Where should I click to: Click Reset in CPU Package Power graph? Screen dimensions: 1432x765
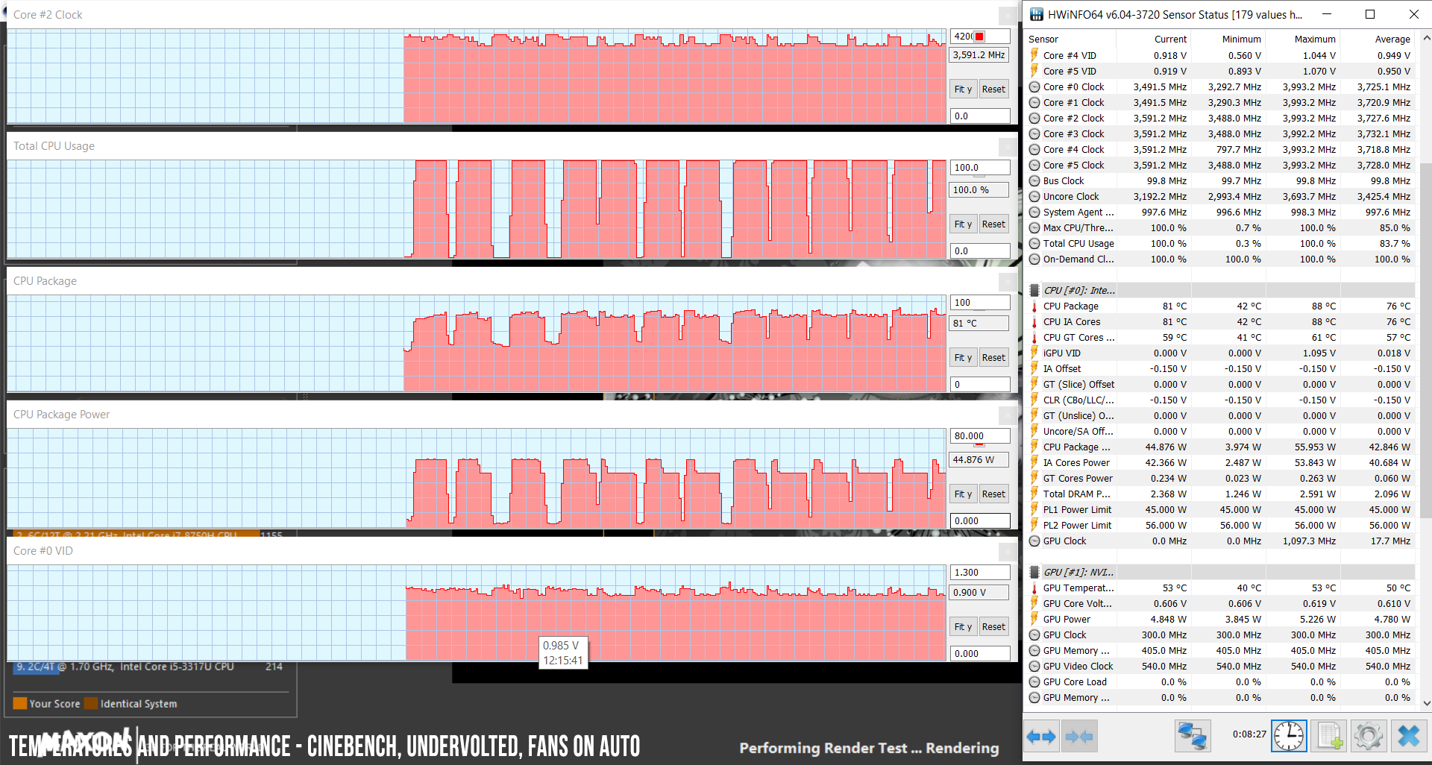click(993, 494)
